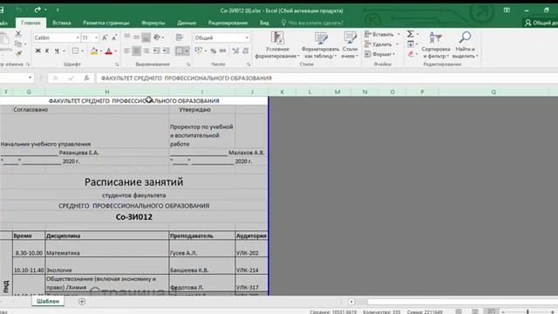Switch to the Вставка ribbon tab

[62, 23]
